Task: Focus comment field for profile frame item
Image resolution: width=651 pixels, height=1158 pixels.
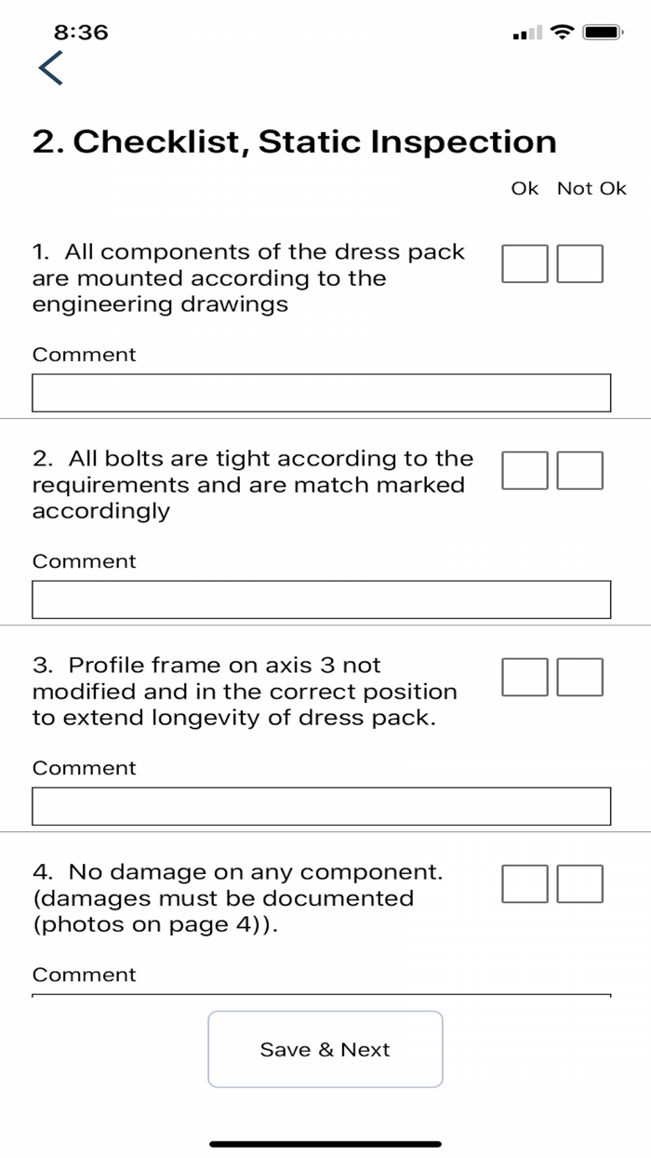Action: point(322,806)
